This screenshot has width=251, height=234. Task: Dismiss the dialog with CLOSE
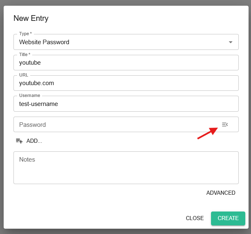[x=195, y=218]
